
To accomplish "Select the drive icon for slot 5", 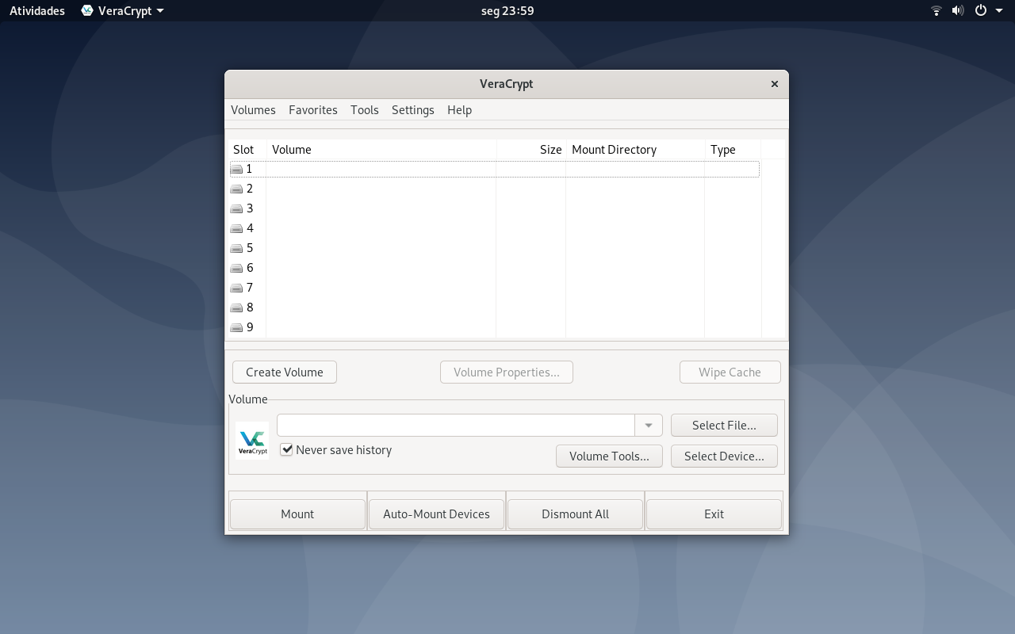I will tap(236, 248).
